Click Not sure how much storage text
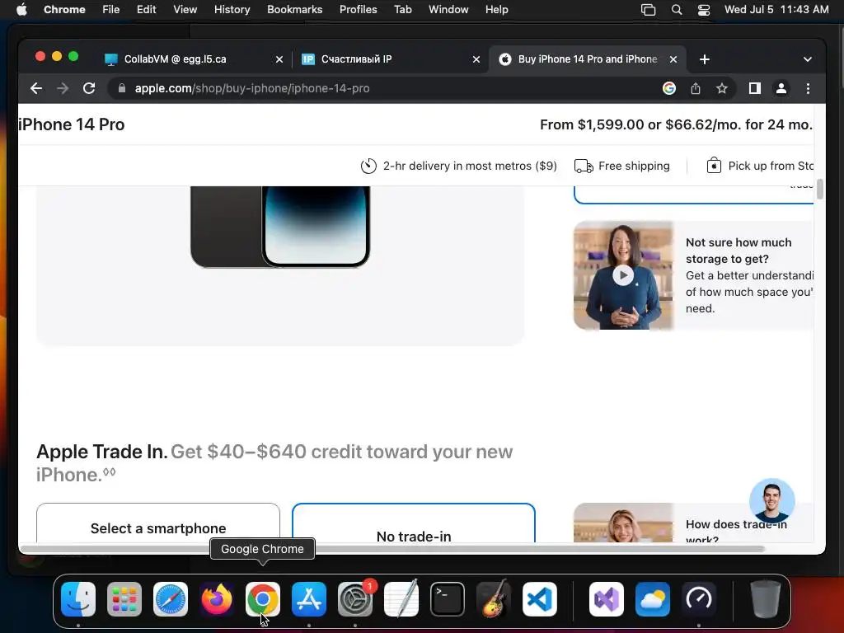This screenshot has width=844, height=633. point(738,251)
